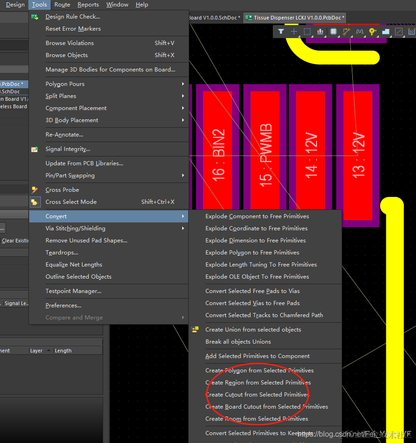This screenshot has height=443, width=416.
Task: Open the selection tool dropdown corner
Action: tap(312, 36)
